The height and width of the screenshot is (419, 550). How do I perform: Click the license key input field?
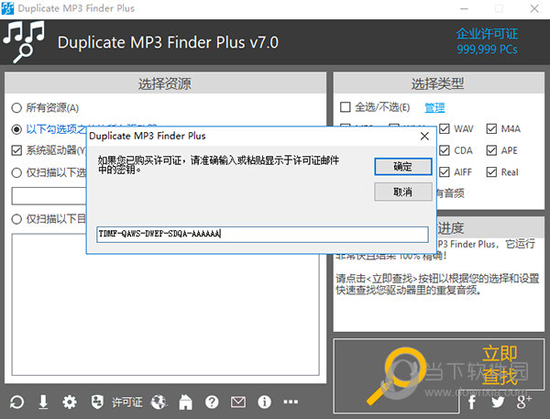tap(262, 234)
